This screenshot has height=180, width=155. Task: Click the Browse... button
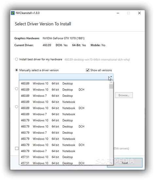coord(124,95)
